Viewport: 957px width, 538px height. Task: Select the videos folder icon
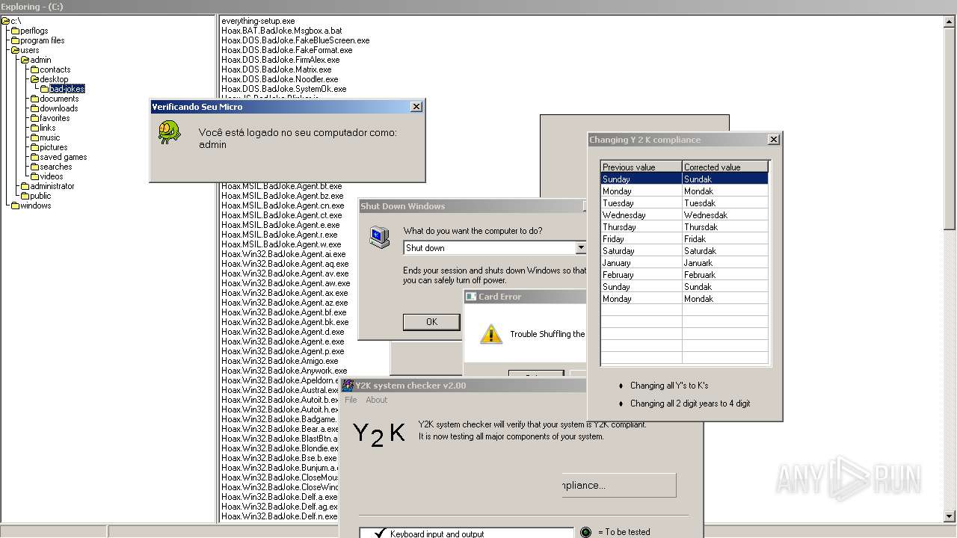point(35,176)
